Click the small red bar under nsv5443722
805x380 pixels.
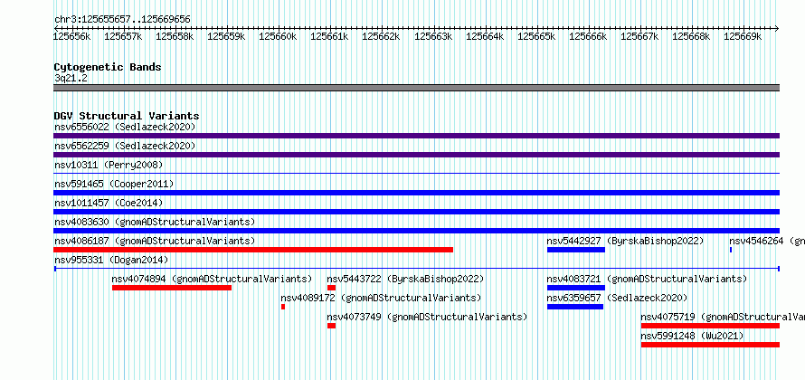click(x=332, y=288)
